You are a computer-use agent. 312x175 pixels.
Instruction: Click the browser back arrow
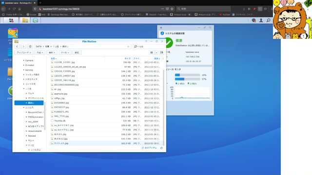(x=3, y=9)
